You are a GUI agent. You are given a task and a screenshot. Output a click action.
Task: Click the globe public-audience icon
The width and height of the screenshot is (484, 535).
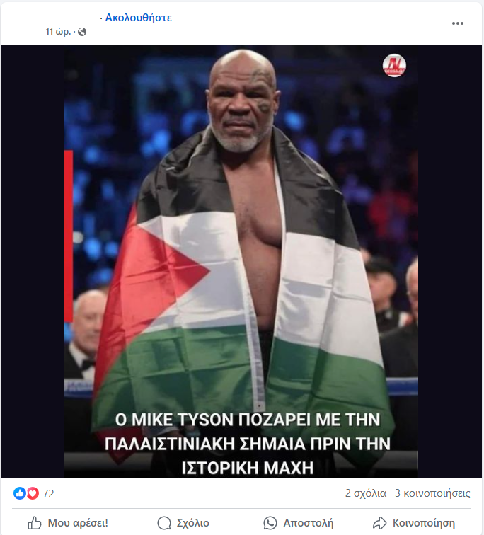point(82,32)
